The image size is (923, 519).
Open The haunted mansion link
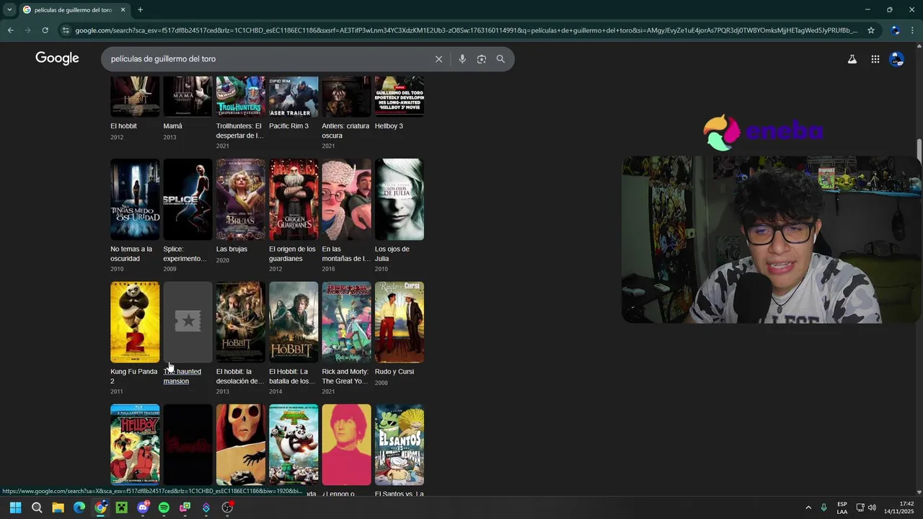182,376
